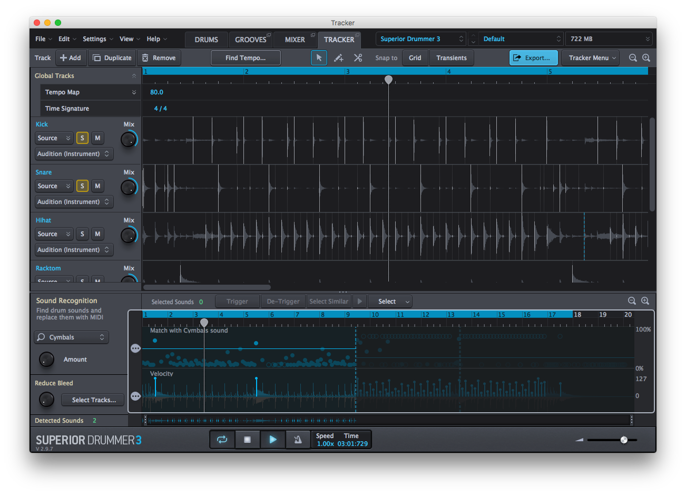Viewport: 686px width, 495px height.
Task: Adjust the Reduce Bleed knob
Action: tap(46, 400)
